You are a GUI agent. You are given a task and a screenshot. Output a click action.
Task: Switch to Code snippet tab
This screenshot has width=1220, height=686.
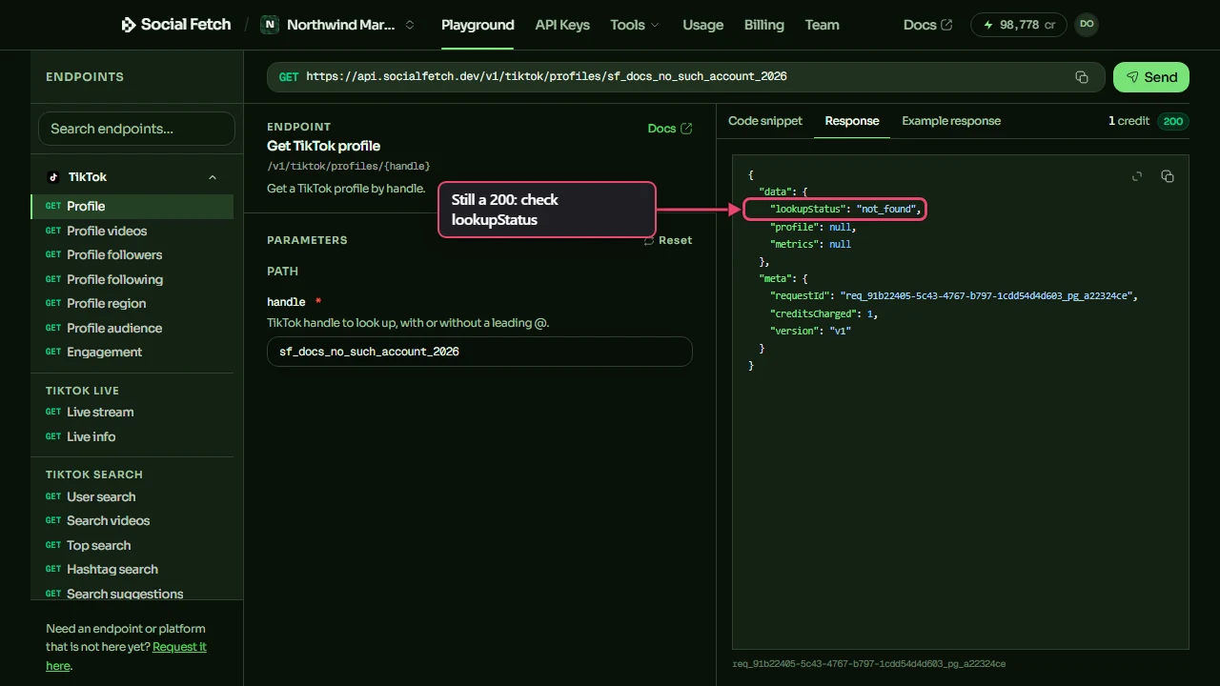coord(765,121)
